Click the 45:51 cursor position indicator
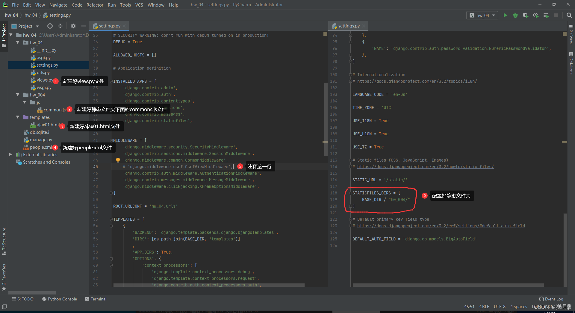The width and height of the screenshot is (575, 313). tap(469, 307)
